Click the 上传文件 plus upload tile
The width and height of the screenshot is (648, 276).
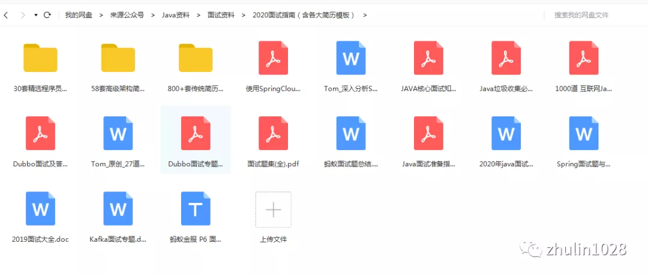pyautogui.click(x=273, y=209)
